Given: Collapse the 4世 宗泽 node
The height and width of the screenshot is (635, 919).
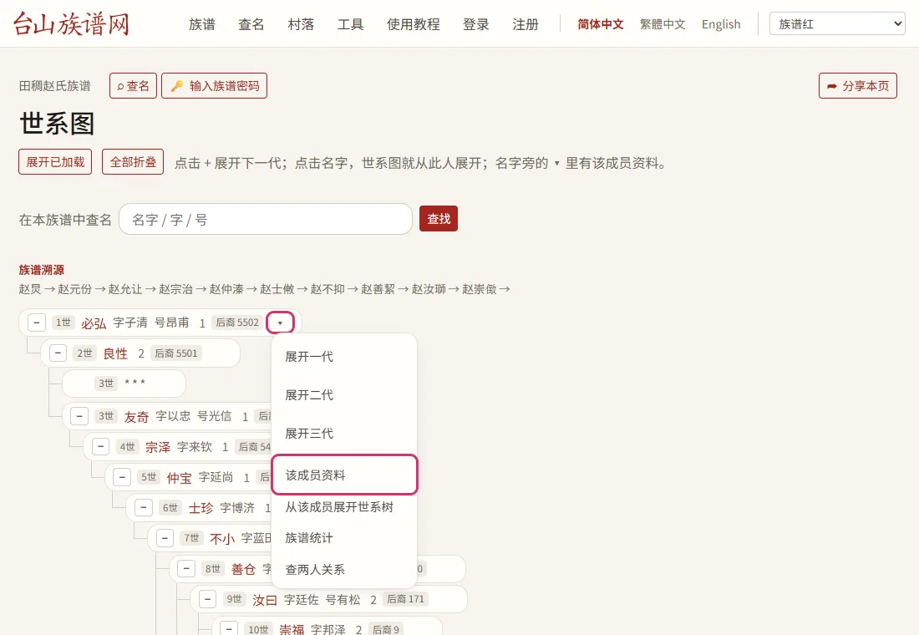Looking at the screenshot, I should [101, 447].
